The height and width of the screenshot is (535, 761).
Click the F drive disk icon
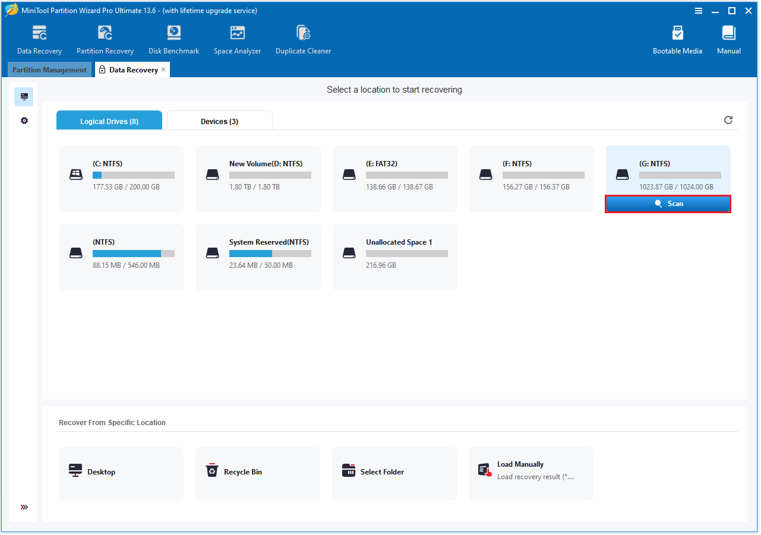(486, 175)
